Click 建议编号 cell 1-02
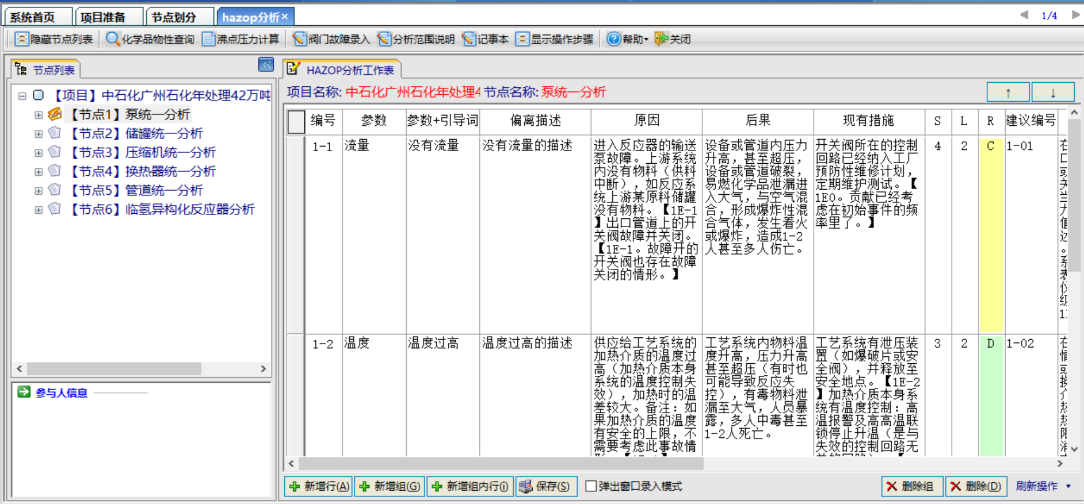The height and width of the screenshot is (504, 1084). [x=1031, y=395]
